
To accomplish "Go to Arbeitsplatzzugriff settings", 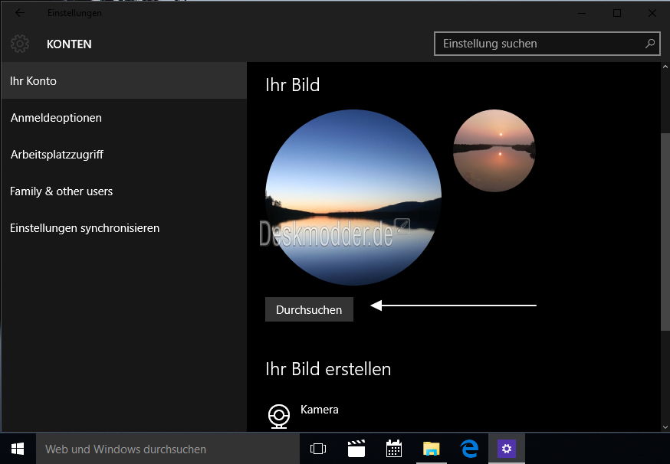I will [x=57, y=155].
